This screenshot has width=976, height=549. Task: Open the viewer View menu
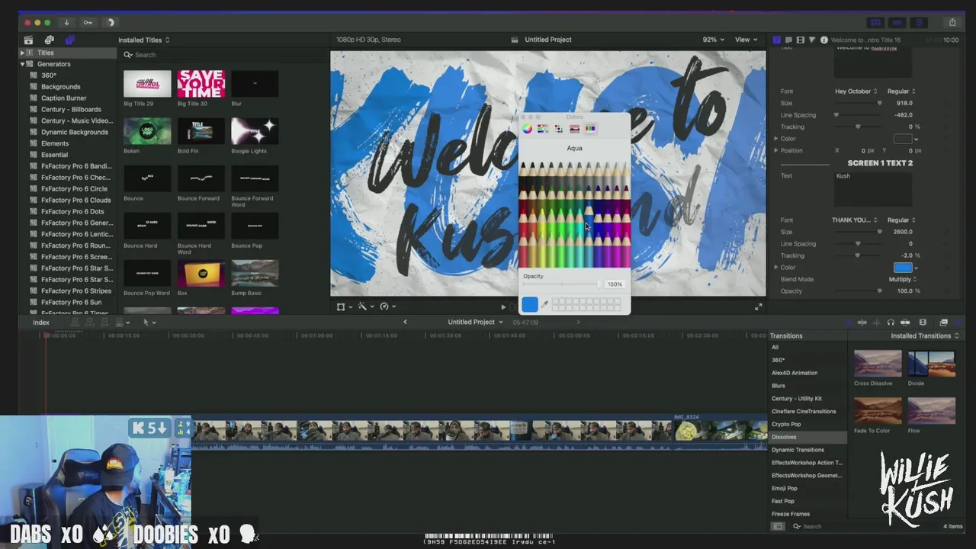click(746, 40)
